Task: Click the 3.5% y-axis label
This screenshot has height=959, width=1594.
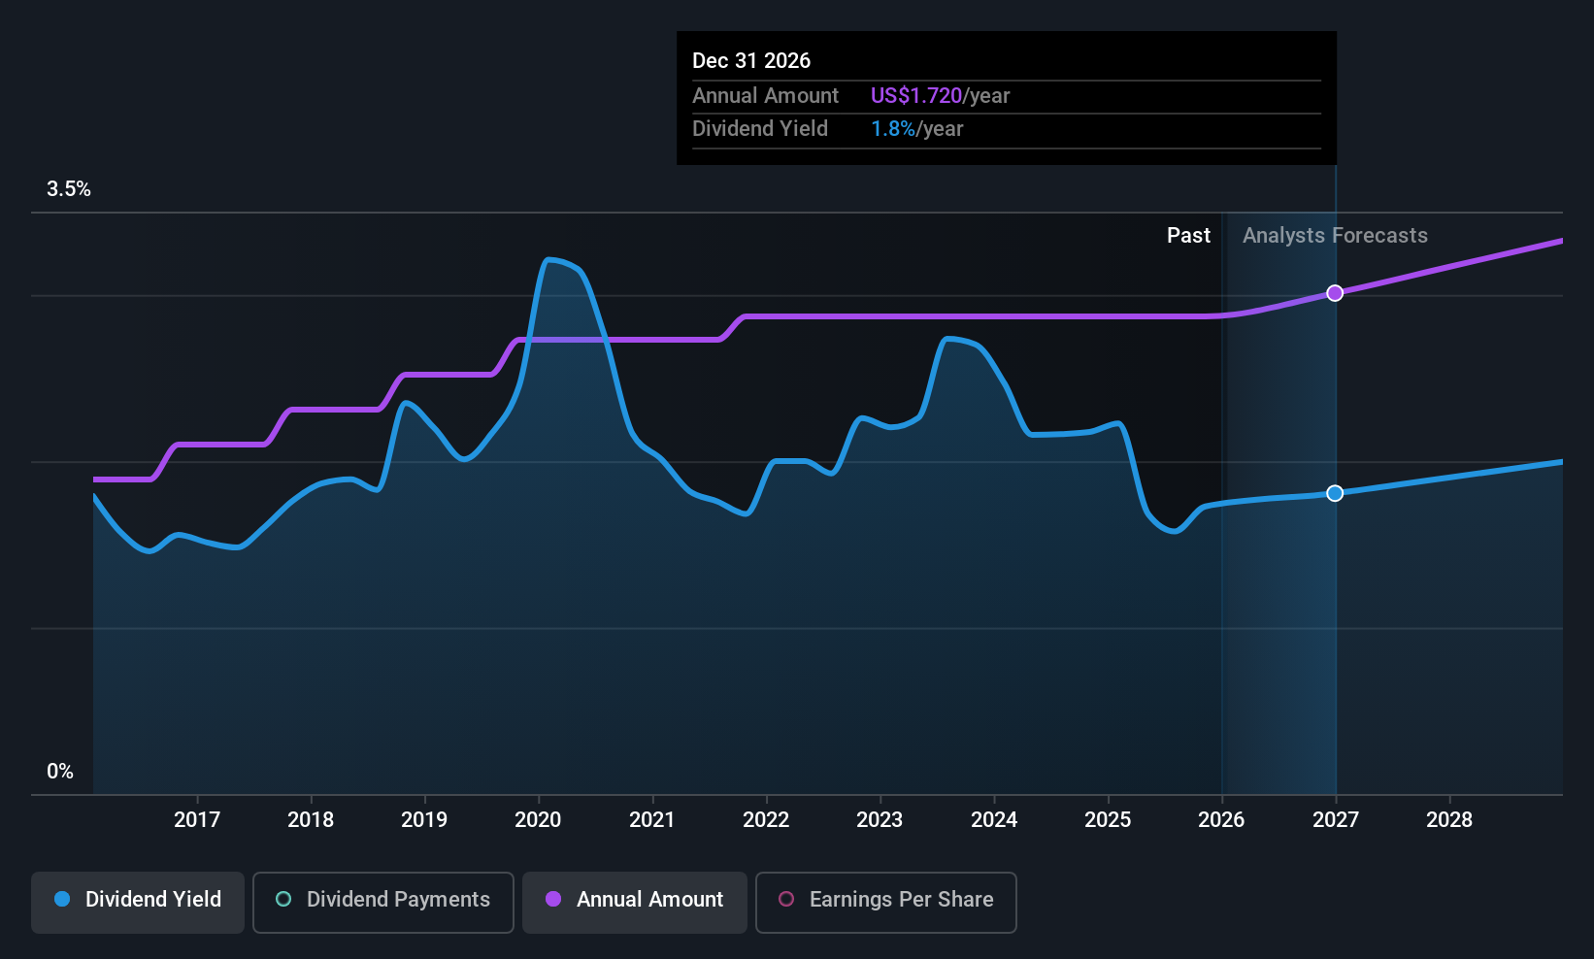Action: 69,189
